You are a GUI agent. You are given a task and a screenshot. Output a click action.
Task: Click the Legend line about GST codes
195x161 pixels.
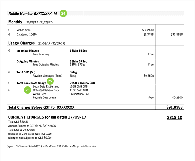(51, 146)
